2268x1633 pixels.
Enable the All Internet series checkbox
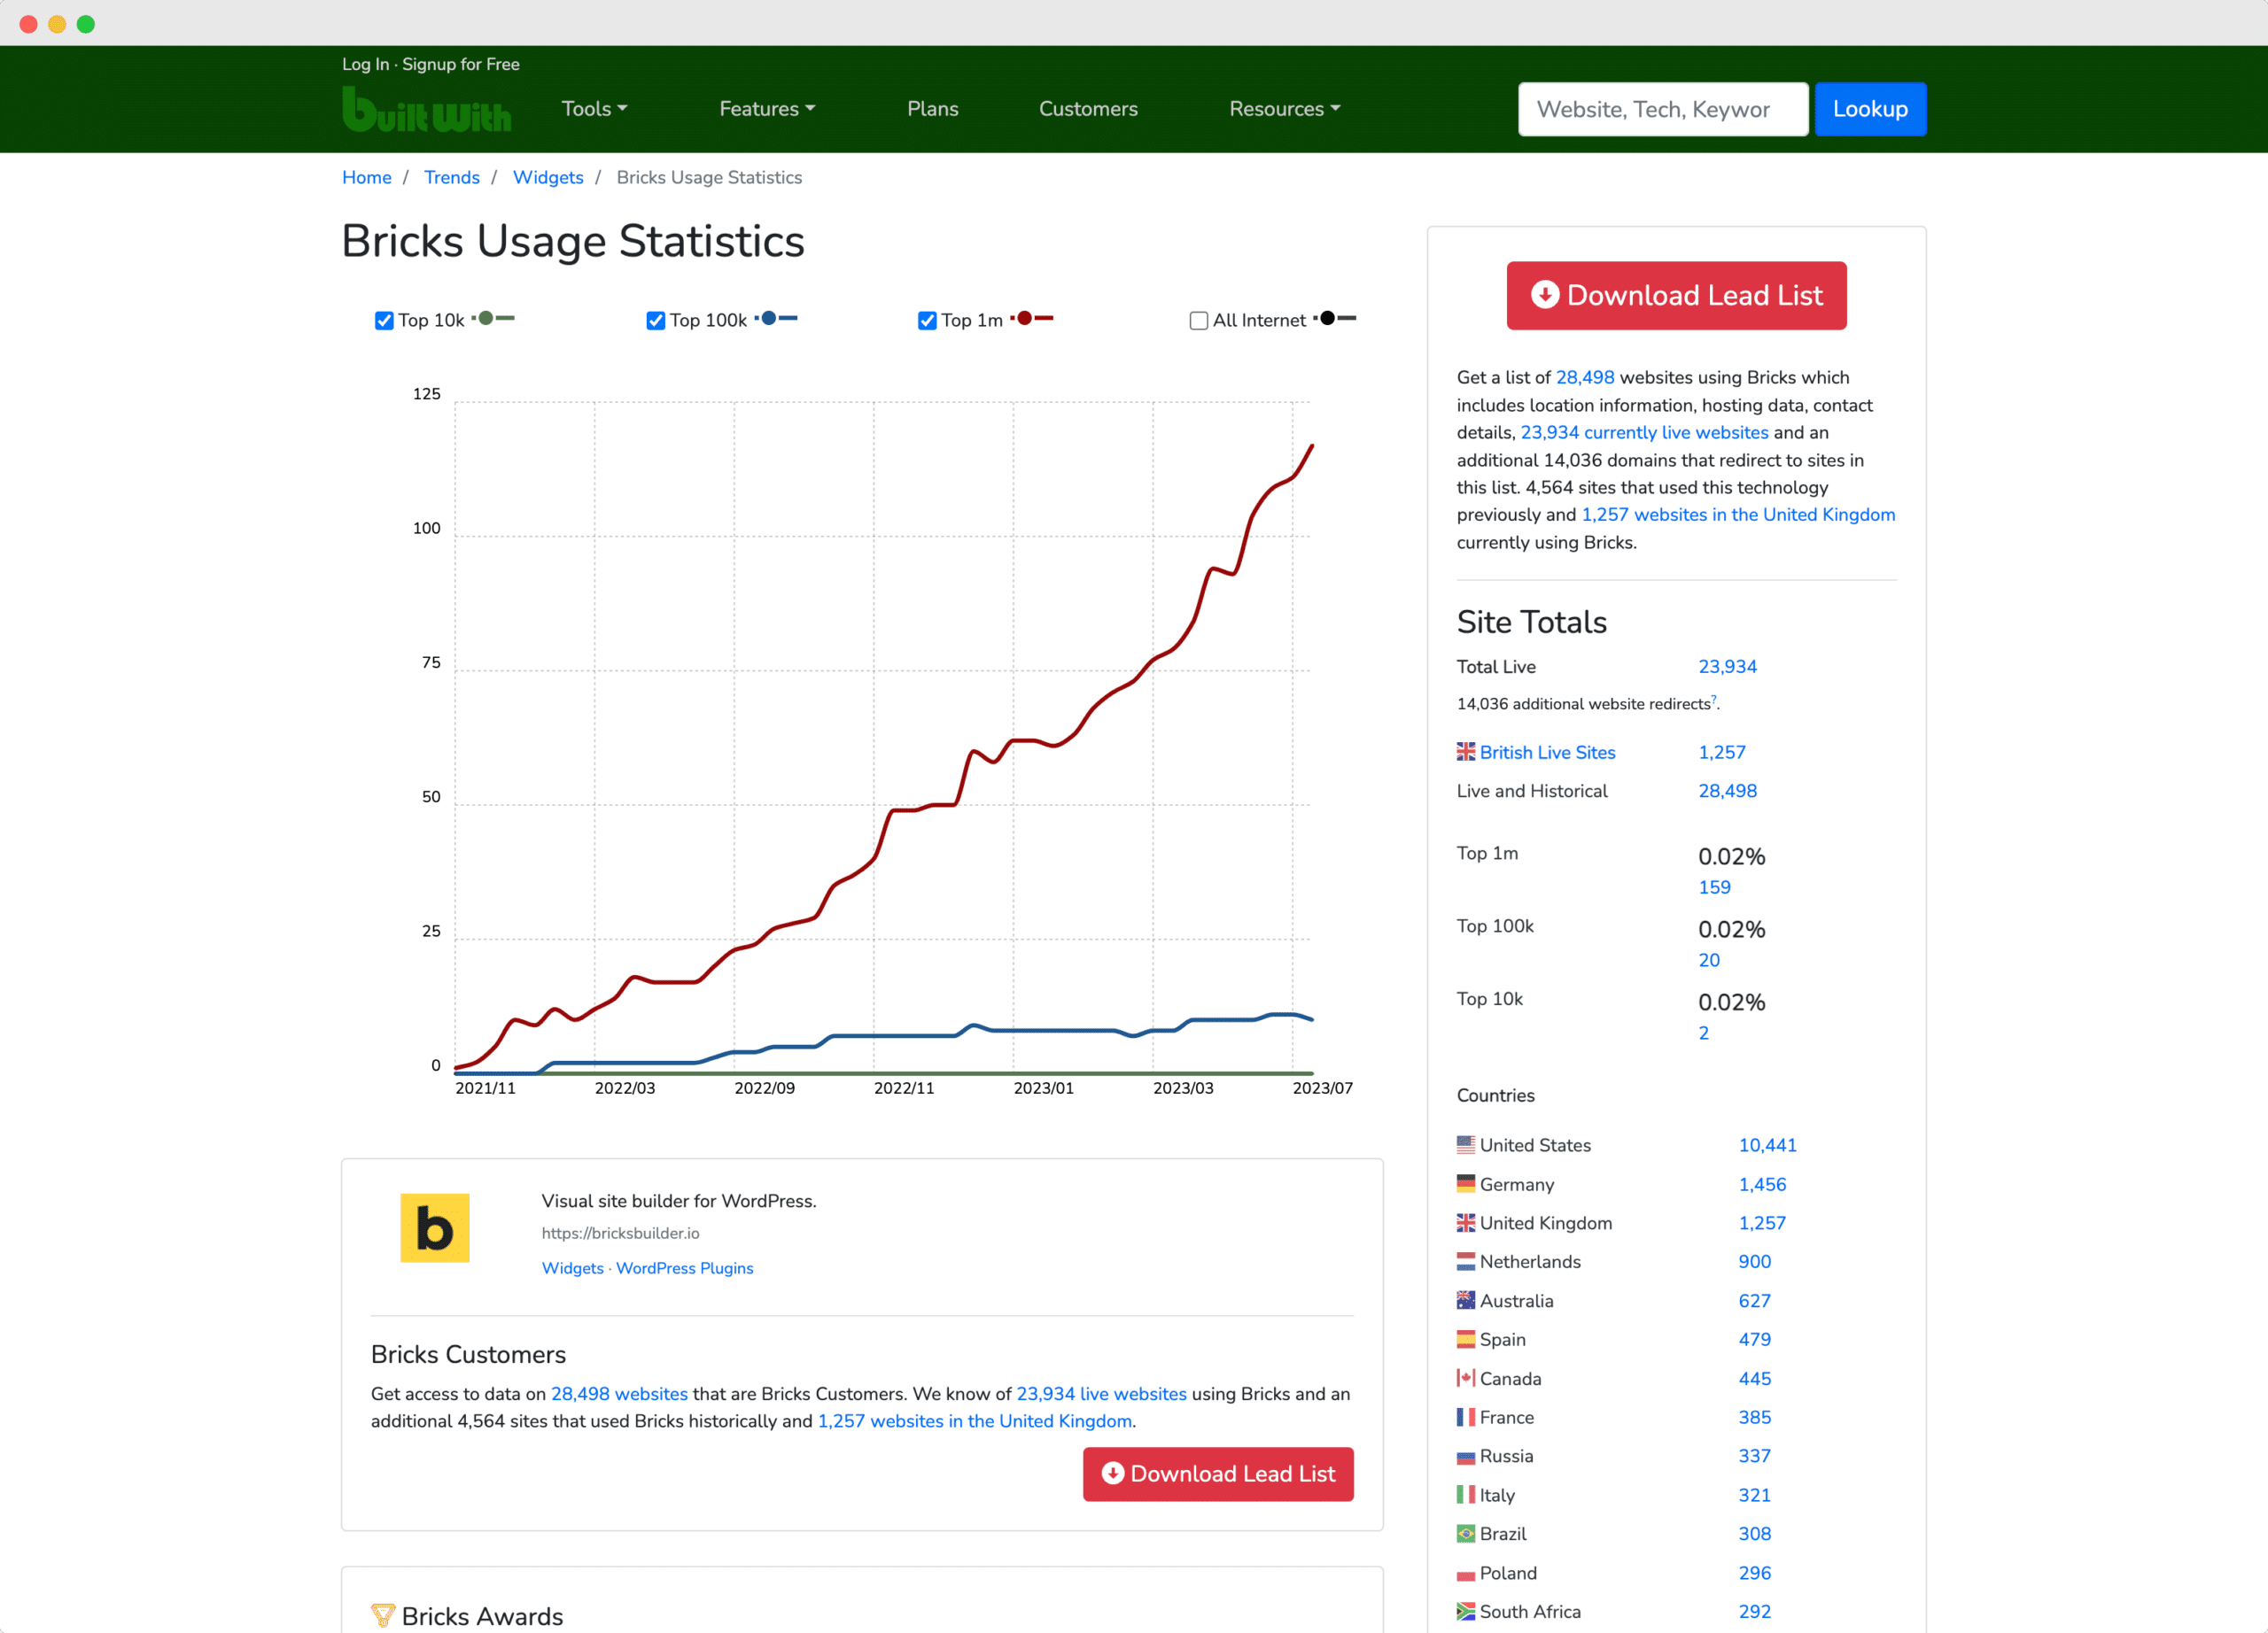pyautogui.click(x=1198, y=321)
